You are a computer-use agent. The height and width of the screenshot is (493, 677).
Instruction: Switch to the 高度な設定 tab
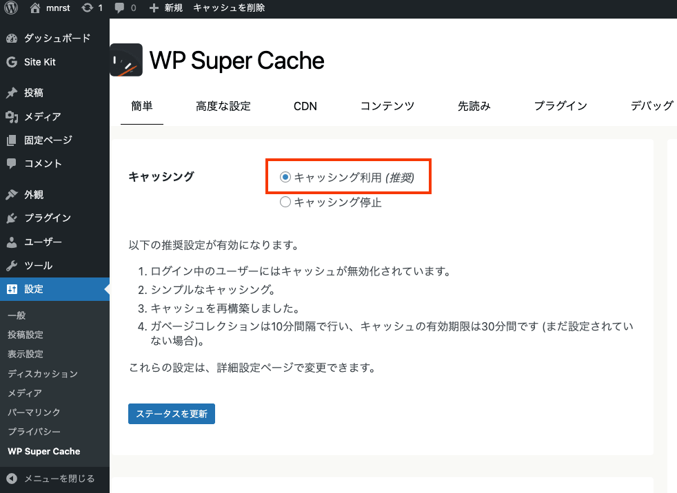click(223, 106)
